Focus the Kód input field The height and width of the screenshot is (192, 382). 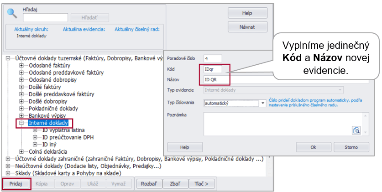coord(216,69)
